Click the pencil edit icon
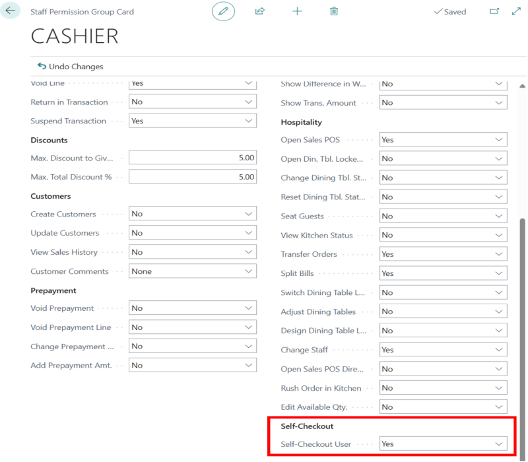The image size is (528, 462). [x=223, y=11]
